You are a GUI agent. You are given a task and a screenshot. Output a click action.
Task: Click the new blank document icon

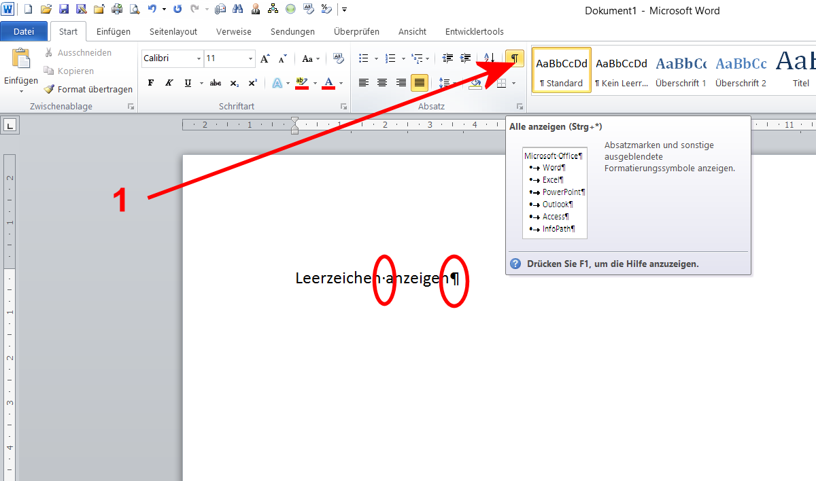(28, 10)
